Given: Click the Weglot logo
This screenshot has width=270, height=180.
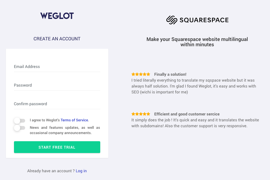Looking at the screenshot, I should click(x=57, y=16).
